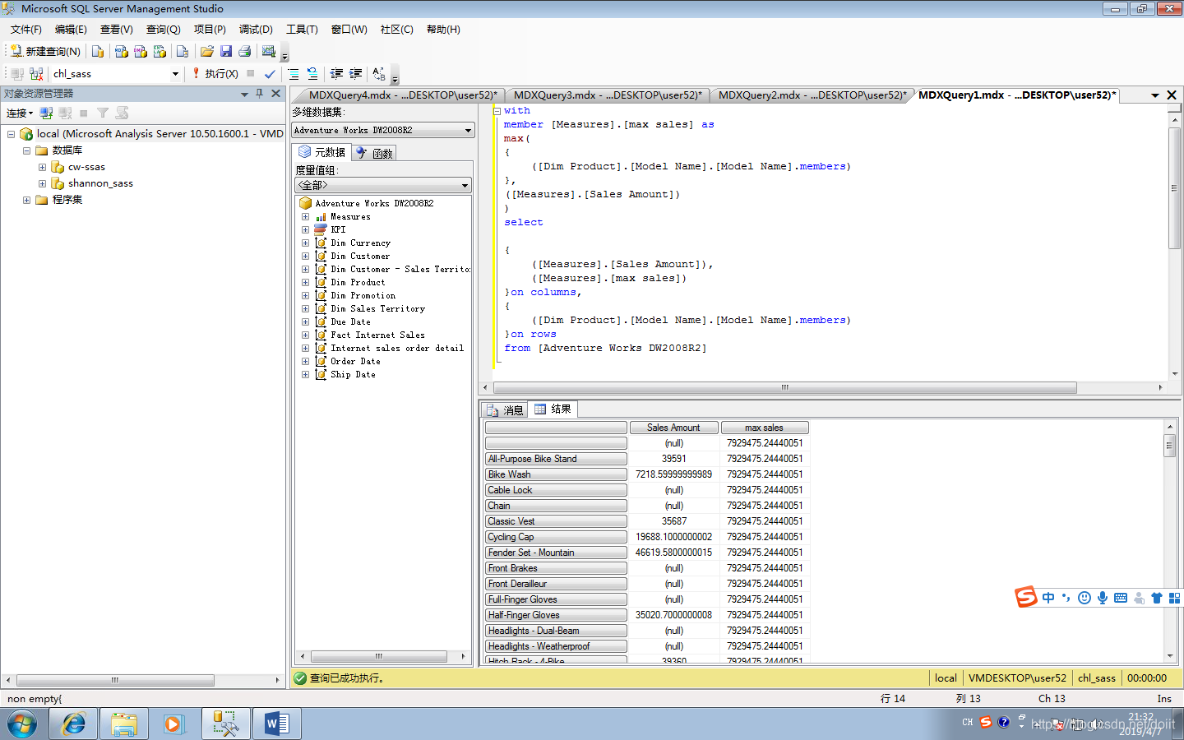Click Object Explorer connect server icon
This screenshot has width=1184, height=740.
(x=46, y=113)
